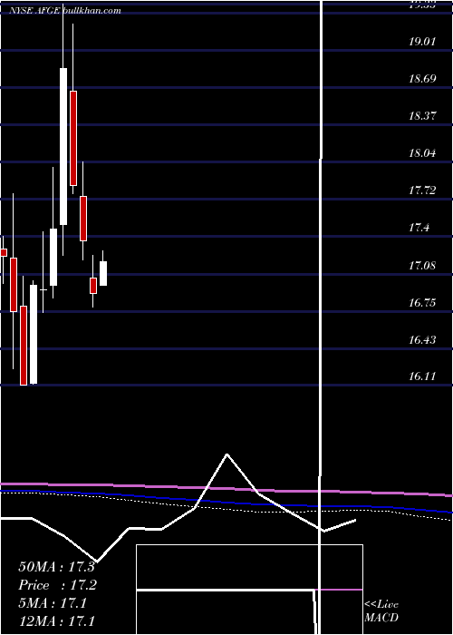The height and width of the screenshot is (635, 453).
Task: Click the tallest white candlestick body
Action: (63, 146)
